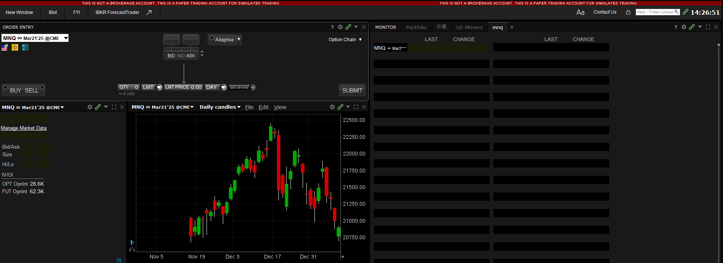Image resolution: width=723 pixels, height=263 pixels.
Task: Open the chart panel settings gear
Action: pyautogui.click(x=332, y=107)
